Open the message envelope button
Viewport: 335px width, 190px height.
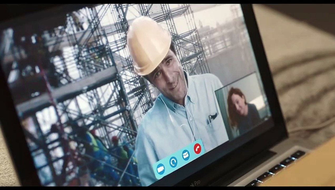click(x=186, y=155)
